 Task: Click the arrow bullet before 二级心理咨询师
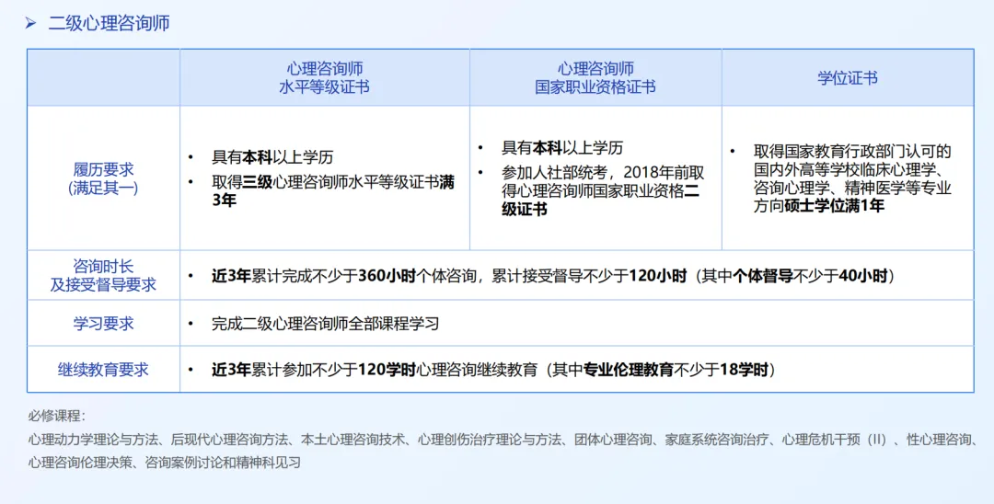(x=30, y=24)
